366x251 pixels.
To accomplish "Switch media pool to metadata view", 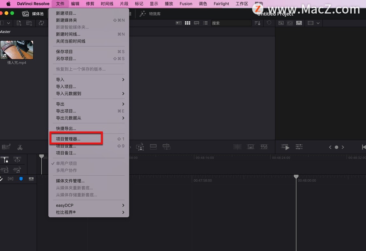I will click(x=179, y=23).
